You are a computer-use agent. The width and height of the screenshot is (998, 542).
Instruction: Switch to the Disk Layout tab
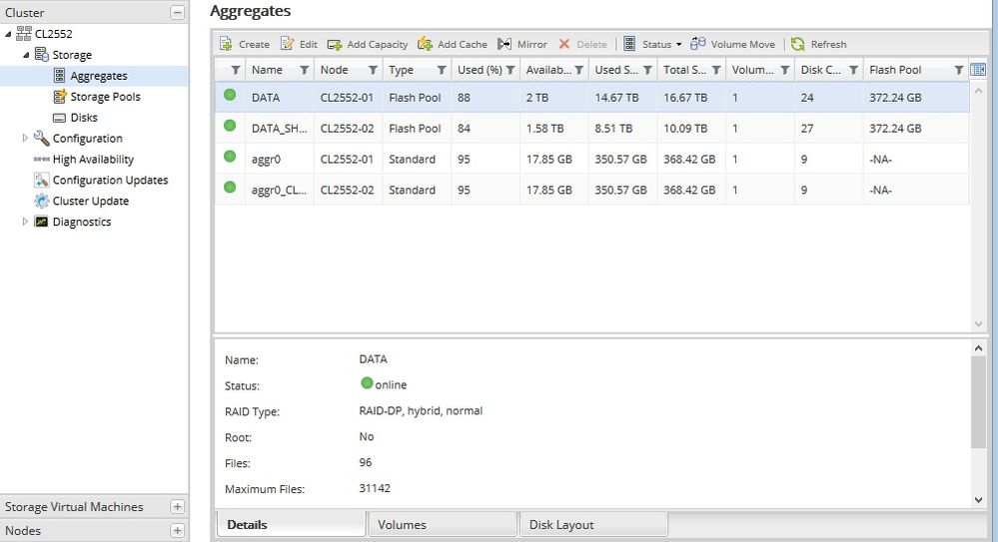pos(593,525)
